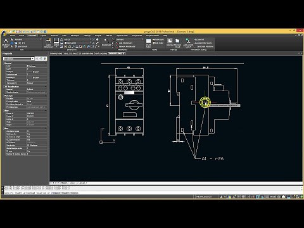Click the Sync Scale Positions button
This screenshot has width=304, height=228.
click(x=204, y=46)
